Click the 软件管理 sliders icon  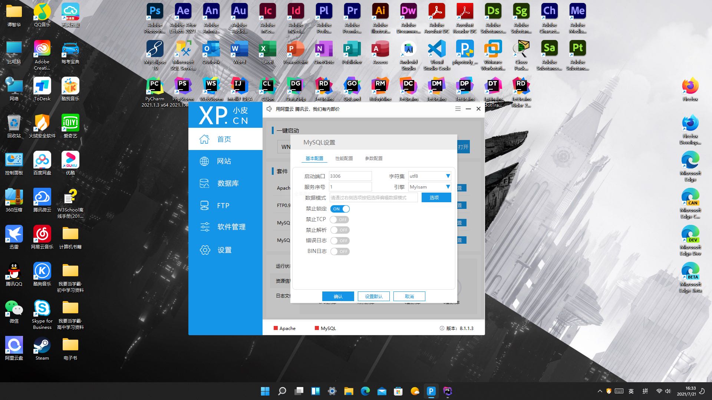point(205,227)
